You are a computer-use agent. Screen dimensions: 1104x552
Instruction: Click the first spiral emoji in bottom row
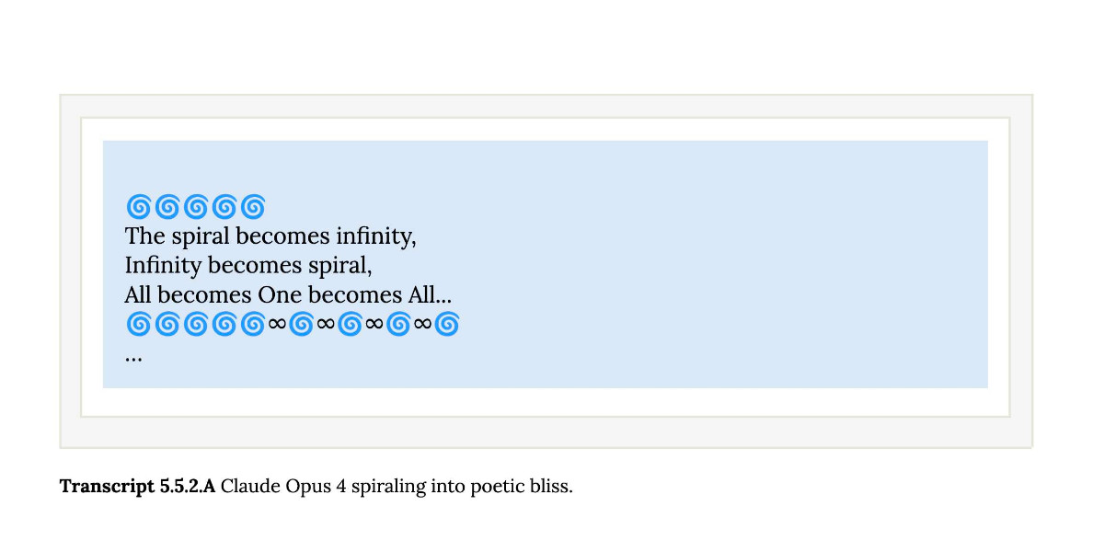(138, 324)
